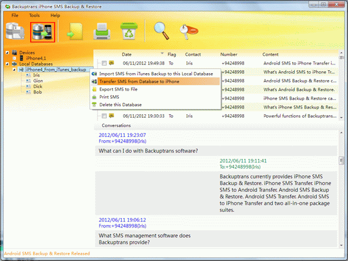Viewport: 348px width, 261px height.
Task: Click the Local Databases icon
Action: (x=14, y=64)
